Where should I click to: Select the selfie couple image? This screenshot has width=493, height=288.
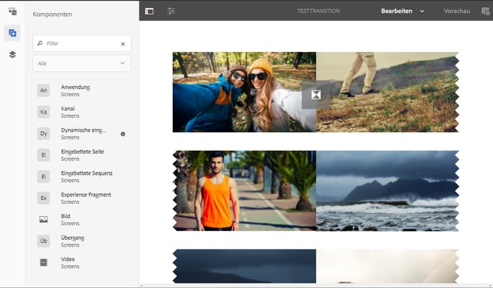point(245,92)
